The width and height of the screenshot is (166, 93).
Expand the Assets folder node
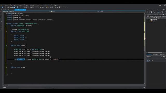149,21
